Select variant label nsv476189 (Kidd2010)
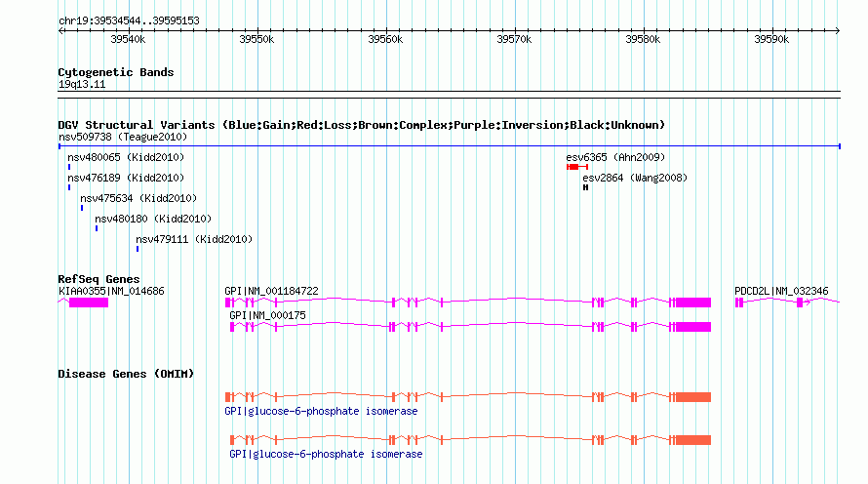This screenshot has height=484, width=868. 126,178
